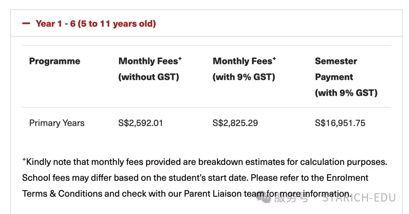Click Monthly Fees without GST header
The width and height of the screenshot is (409, 214).
(150, 69)
